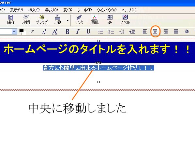The image size is (195, 145).
Task: Open the ブラウズ browse preview icon
Action: tap(42, 20)
